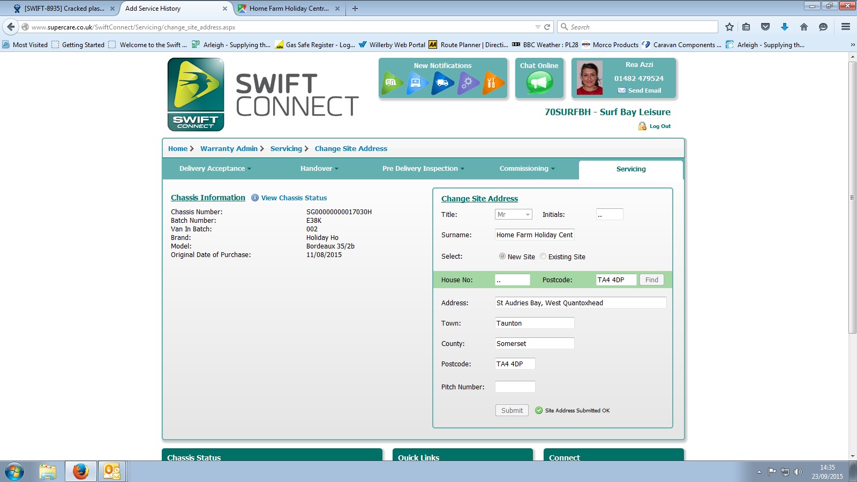857x482 pixels.
Task: Open the orange tools notification icon
Action: click(x=493, y=82)
